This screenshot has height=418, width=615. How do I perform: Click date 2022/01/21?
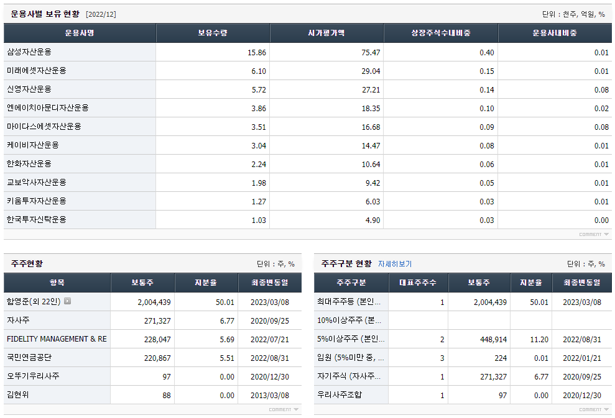pyautogui.click(x=581, y=358)
